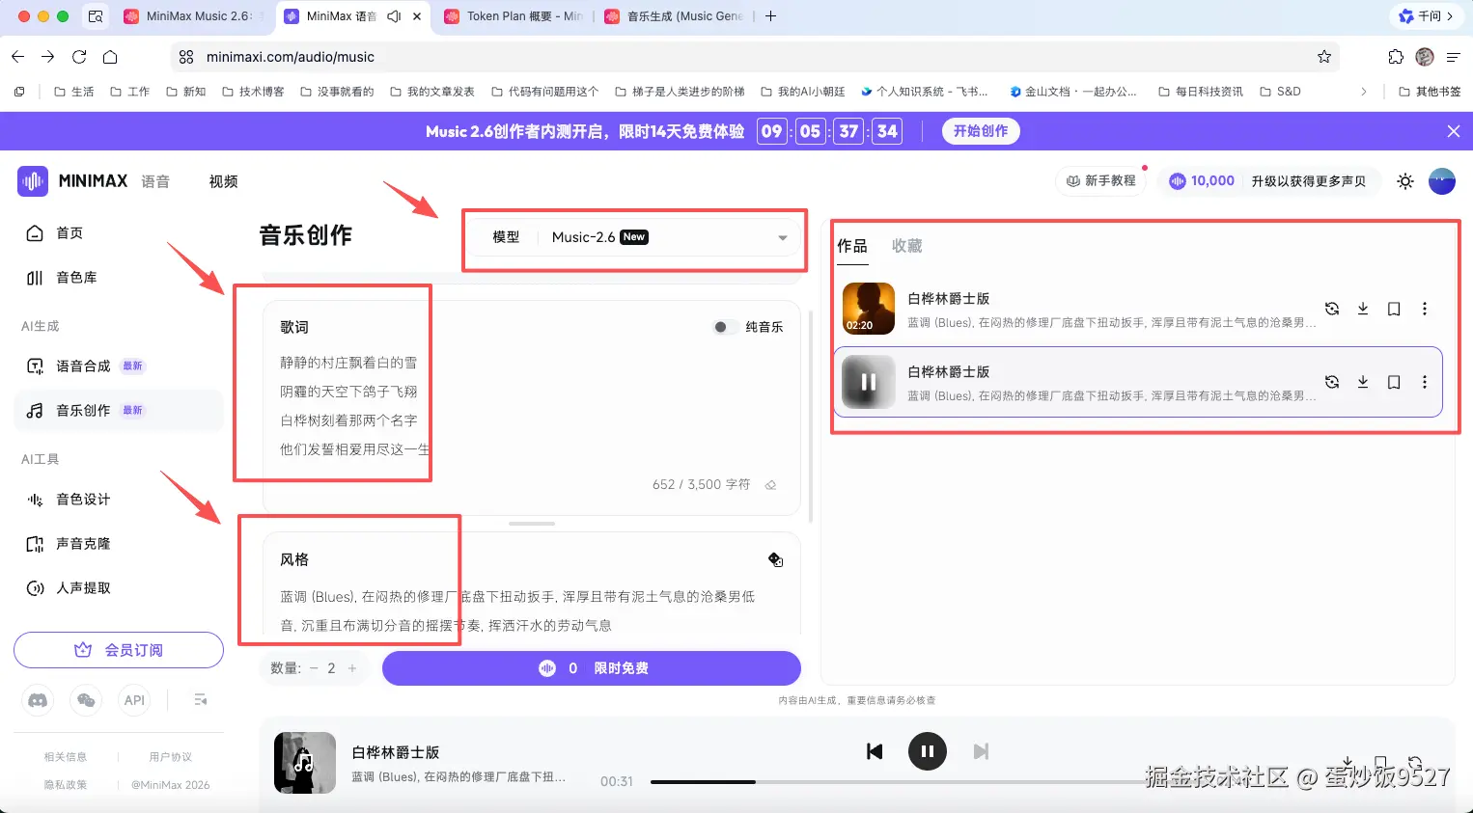Open the 会员订阅 subscription button
This screenshot has height=813, width=1473.
coord(118,651)
